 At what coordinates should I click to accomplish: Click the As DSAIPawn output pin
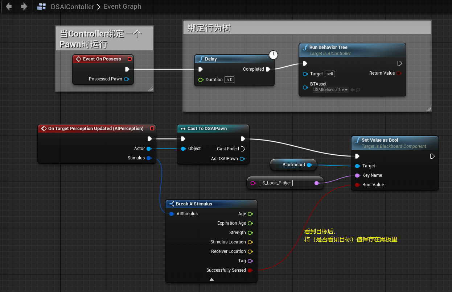(x=242, y=159)
